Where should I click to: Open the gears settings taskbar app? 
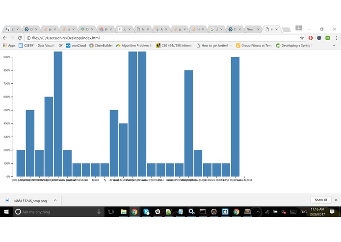pos(191,211)
